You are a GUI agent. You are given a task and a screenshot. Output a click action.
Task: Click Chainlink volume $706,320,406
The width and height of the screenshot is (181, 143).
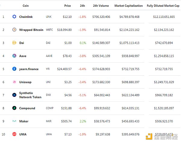[101, 17]
